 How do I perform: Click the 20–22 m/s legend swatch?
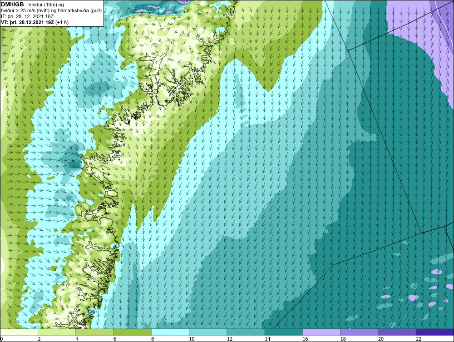pos(397,332)
